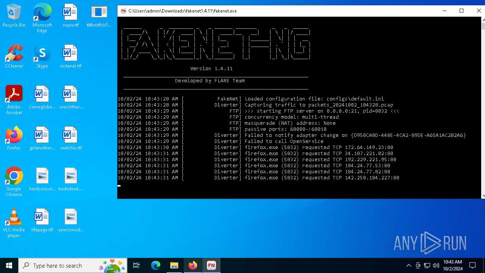Click the 'starting FTP server' log line
Screen dimensions: 485x273
tap(258, 111)
